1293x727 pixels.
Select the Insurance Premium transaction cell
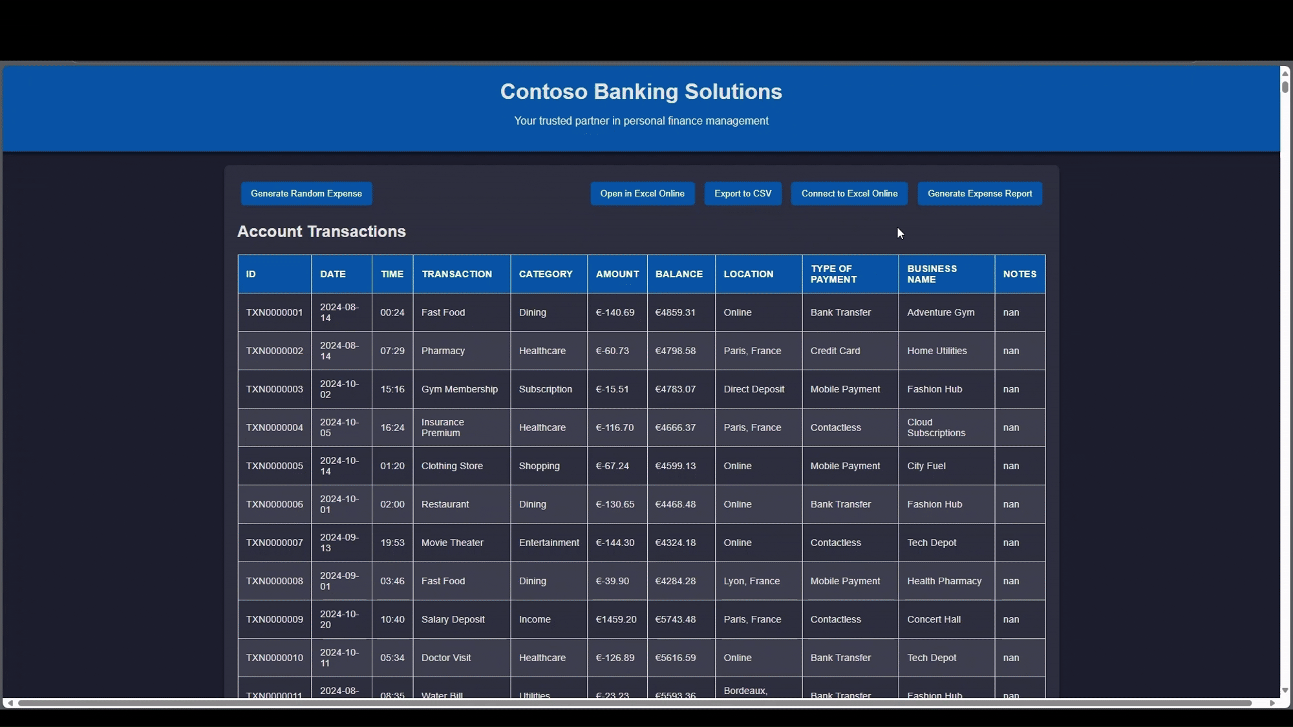(x=462, y=428)
